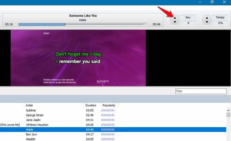Screen dimensions: 231x141
Task: Click the 04:55 duration cell
Action: coord(90,125)
